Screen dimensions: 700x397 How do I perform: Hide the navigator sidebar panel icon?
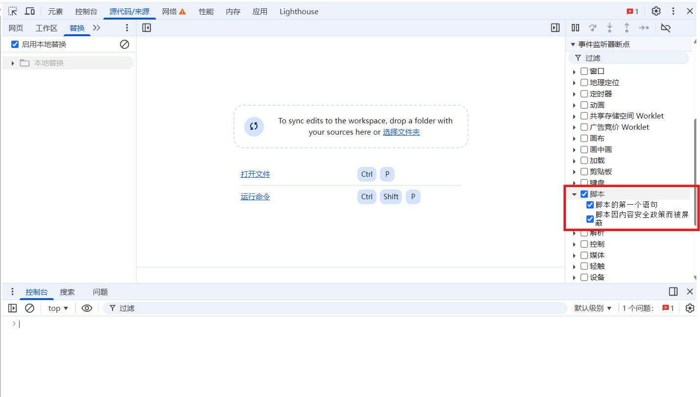click(x=146, y=28)
